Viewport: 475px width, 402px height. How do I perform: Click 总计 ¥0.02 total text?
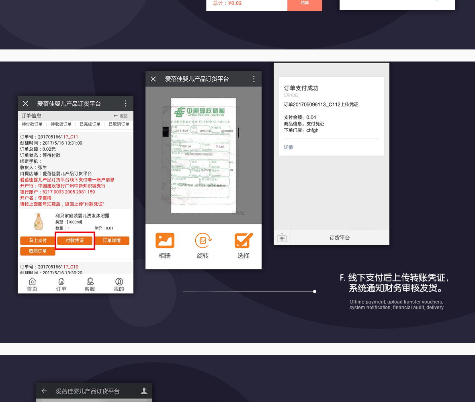coord(227,3)
